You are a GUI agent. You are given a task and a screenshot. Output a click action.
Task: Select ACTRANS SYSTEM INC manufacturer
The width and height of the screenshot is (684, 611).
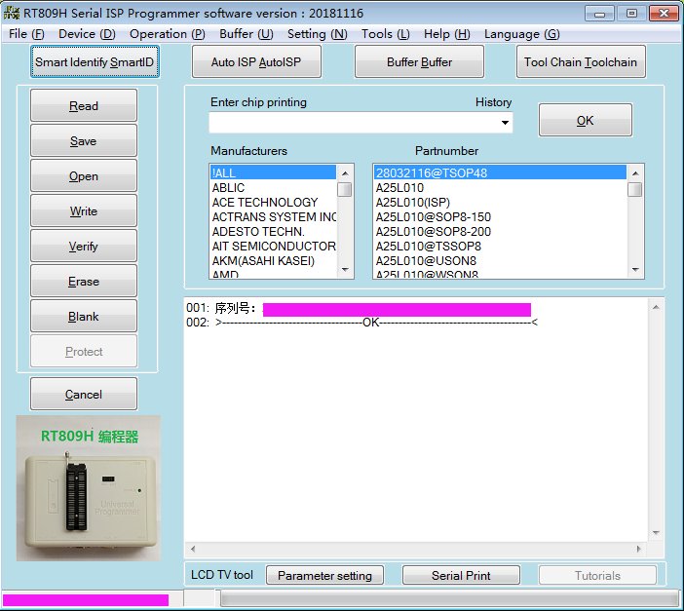273,217
